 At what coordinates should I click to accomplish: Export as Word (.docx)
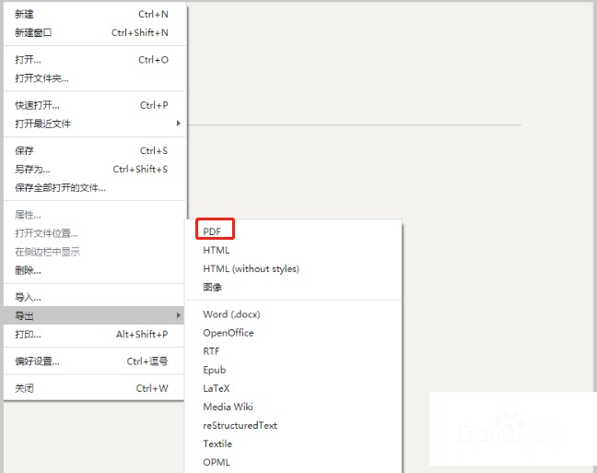(x=293, y=314)
